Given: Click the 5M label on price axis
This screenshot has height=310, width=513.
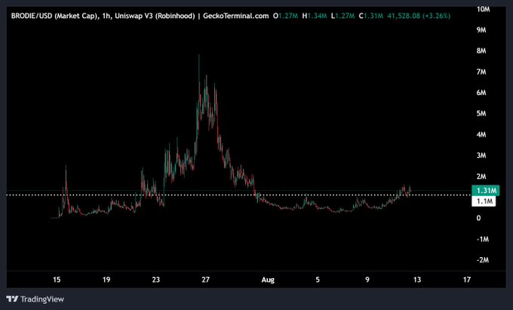Looking at the screenshot, I should (x=481, y=114).
